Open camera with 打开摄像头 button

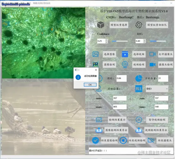166,54
